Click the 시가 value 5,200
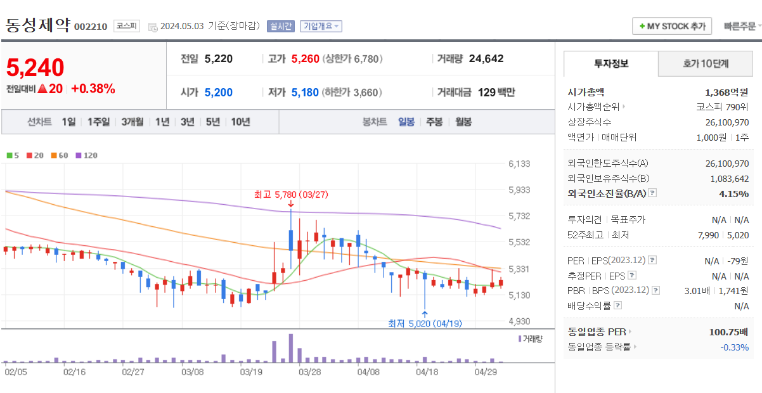Viewport: 762px width, 393px height. (x=219, y=92)
